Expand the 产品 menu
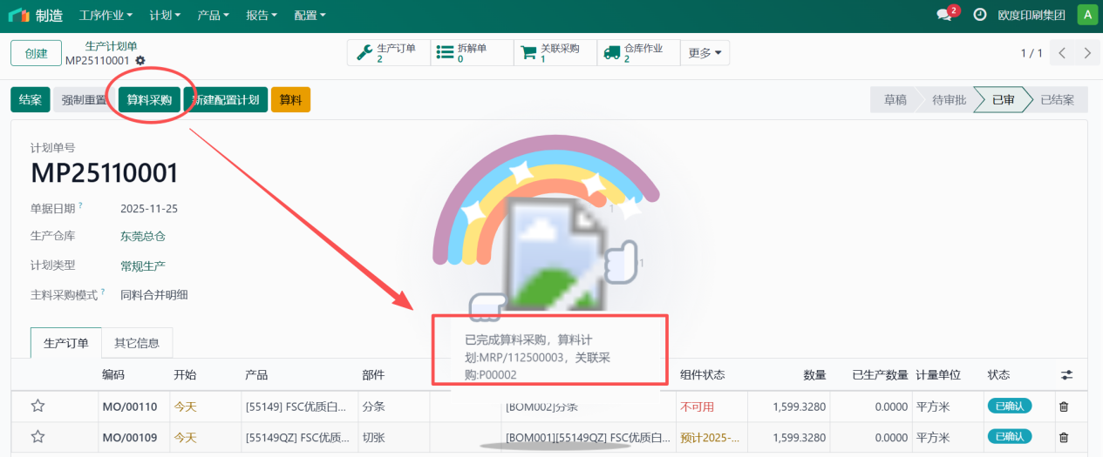This screenshot has width=1103, height=457. click(x=213, y=16)
